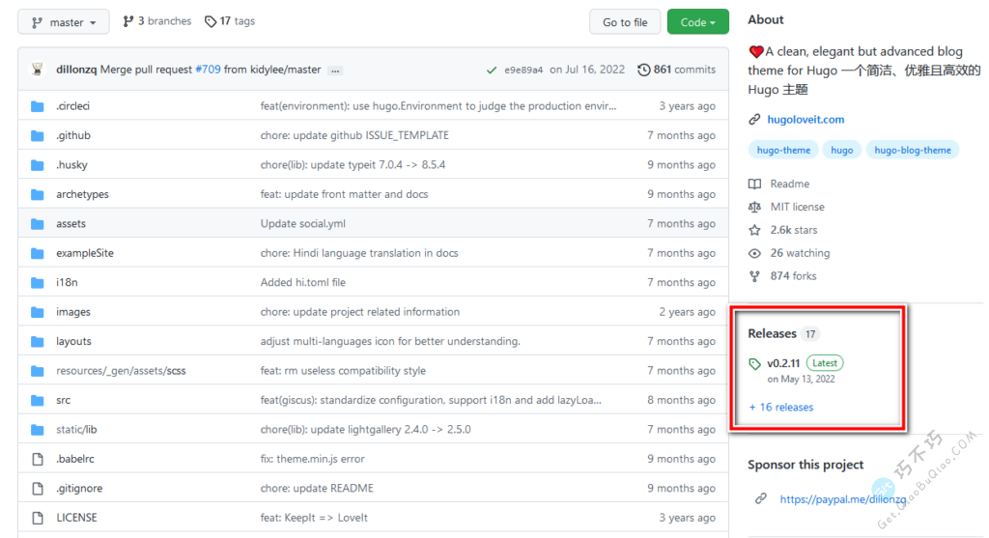Click the tag icon next to v0.2.11
989x538 pixels.
754,364
